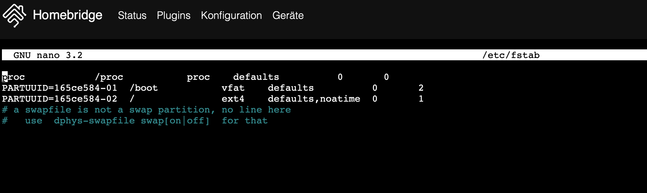Go to the Plugins page
The image size is (647, 193).
click(x=173, y=15)
